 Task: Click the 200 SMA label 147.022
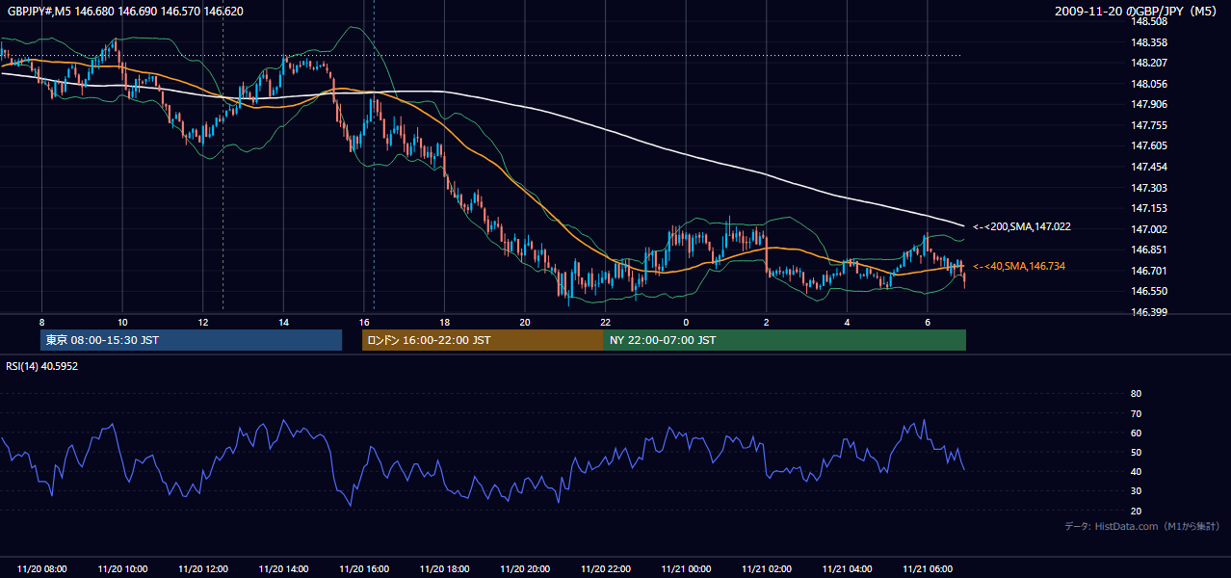1021,226
